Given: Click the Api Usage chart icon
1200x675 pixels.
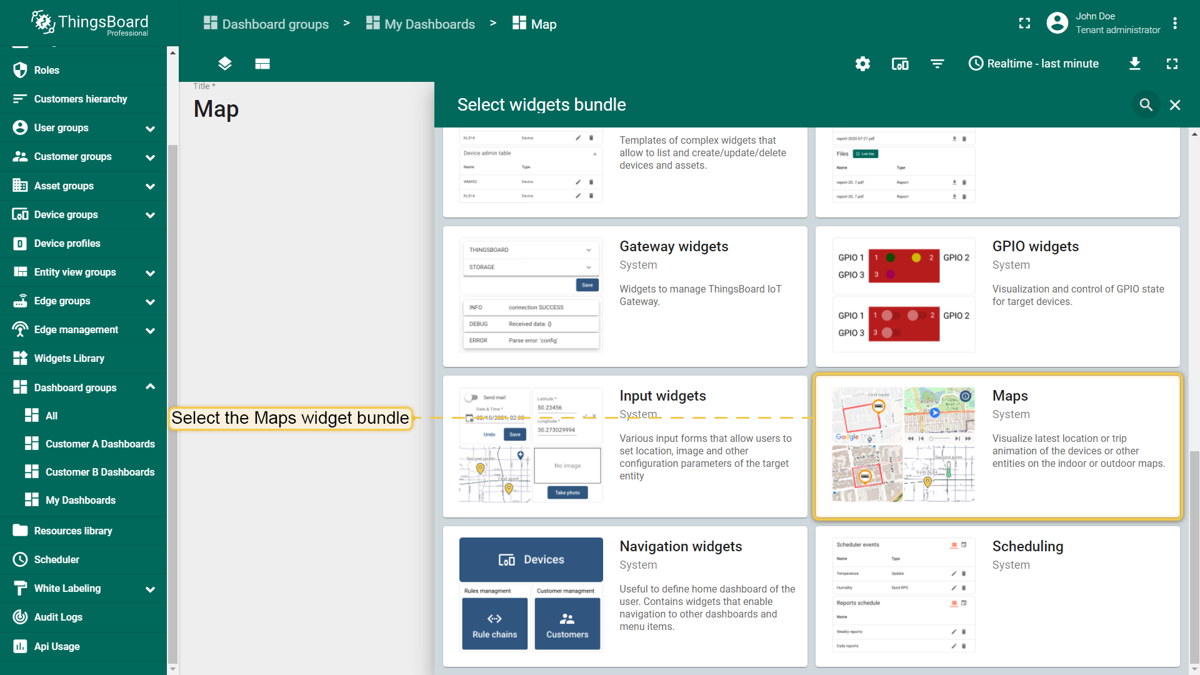Looking at the screenshot, I should (x=20, y=646).
